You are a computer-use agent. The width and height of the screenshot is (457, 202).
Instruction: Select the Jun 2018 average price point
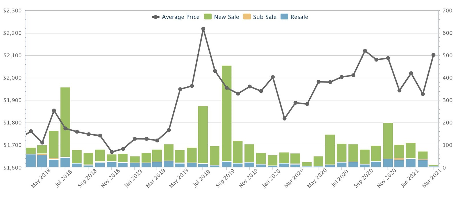coord(54,110)
